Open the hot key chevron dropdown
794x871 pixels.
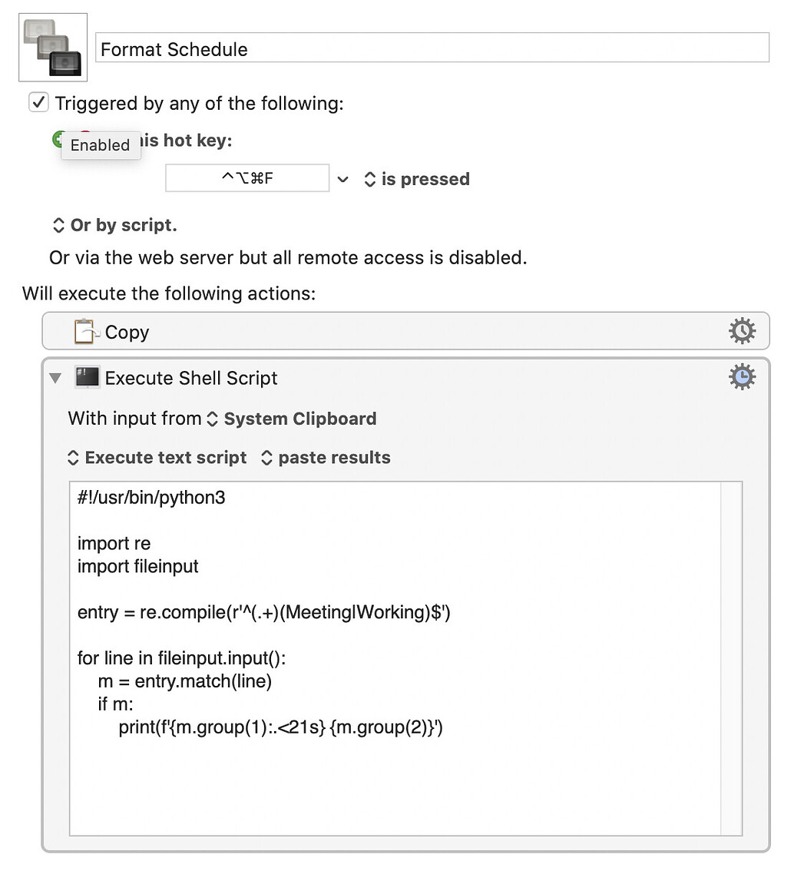343,179
